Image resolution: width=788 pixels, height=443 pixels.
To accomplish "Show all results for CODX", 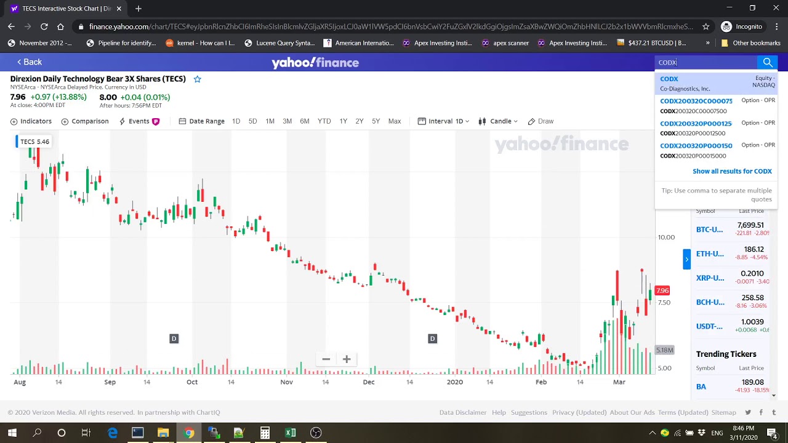I will point(732,171).
